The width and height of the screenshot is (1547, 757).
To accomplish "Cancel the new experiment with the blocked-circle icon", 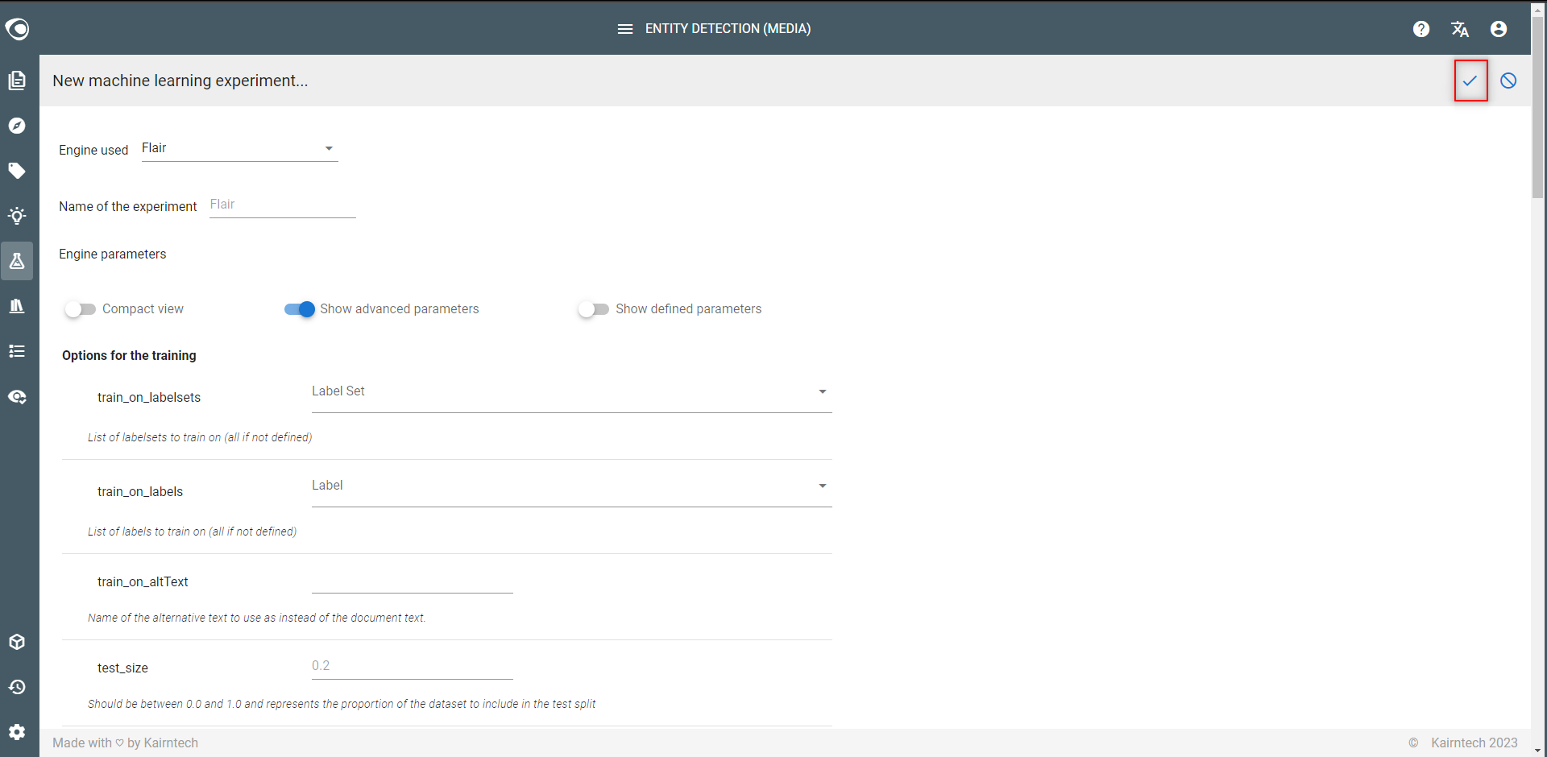I will tap(1508, 81).
